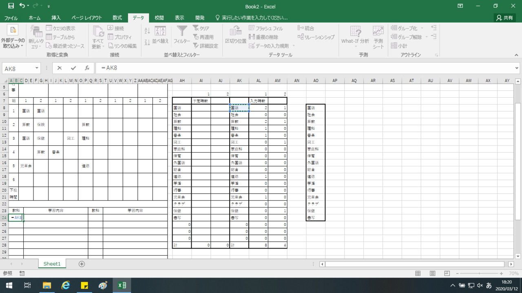This screenshot has height=293, width=522.
Task: Click the hide detail outline icon
Action: 434,37
